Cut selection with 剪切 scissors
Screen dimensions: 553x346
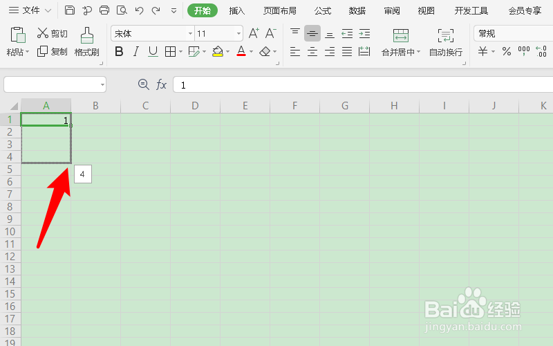[x=53, y=33]
